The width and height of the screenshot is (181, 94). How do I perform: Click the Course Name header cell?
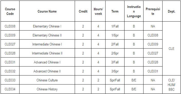[47, 11]
